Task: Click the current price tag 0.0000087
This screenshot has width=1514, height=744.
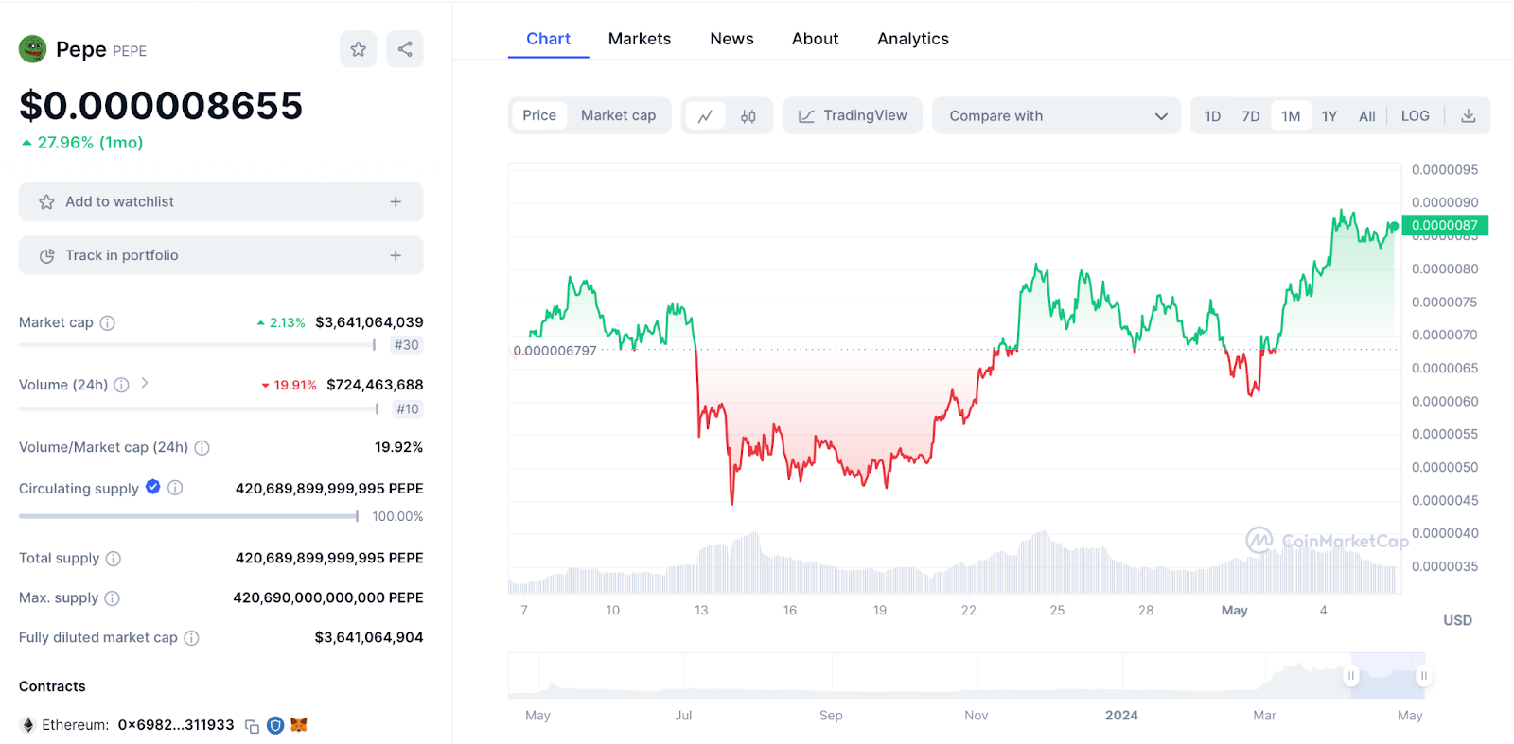Action: tap(1445, 225)
